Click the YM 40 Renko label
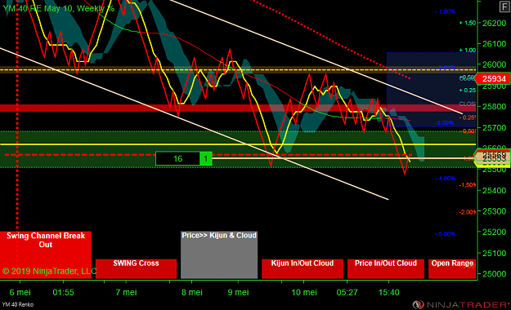Image resolution: width=511 pixels, height=310 pixels. [x=18, y=304]
